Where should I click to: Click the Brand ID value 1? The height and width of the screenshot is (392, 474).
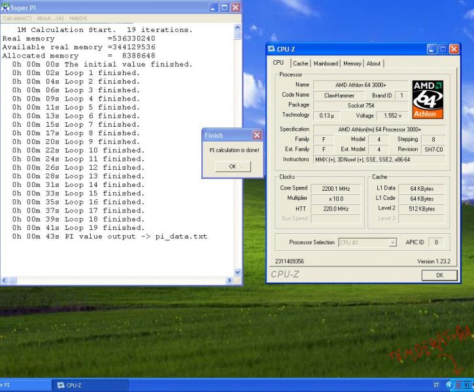click(401, 95)
